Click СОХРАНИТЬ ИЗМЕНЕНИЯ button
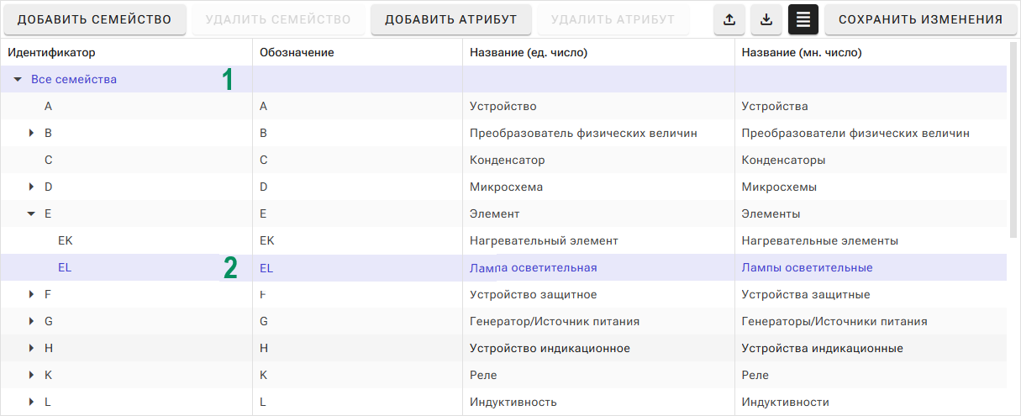 [921, 19]
